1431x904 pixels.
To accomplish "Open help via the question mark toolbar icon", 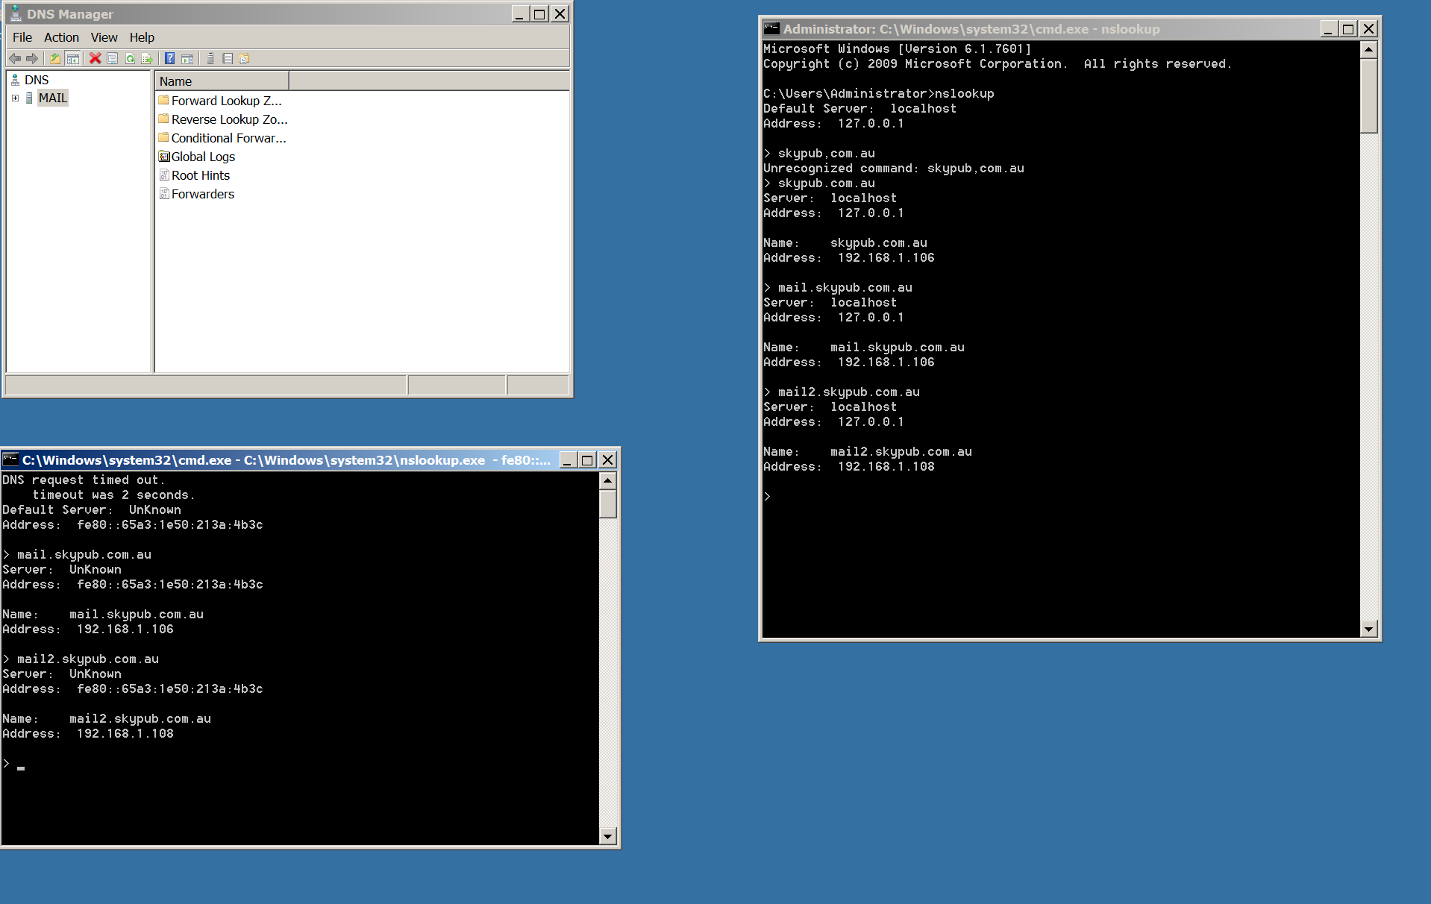I will pos(169,58).
